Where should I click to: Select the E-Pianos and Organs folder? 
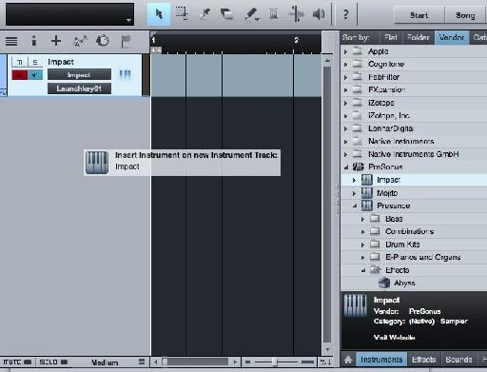(414, 257)
